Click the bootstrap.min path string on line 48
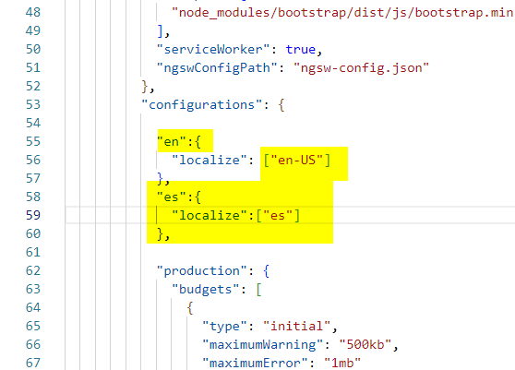 tap(343, 13)
